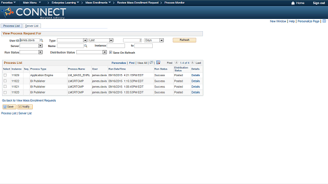Click the Name lookup magnifier icon
This screenshot has width=328, height=184.
pos(86,46)
